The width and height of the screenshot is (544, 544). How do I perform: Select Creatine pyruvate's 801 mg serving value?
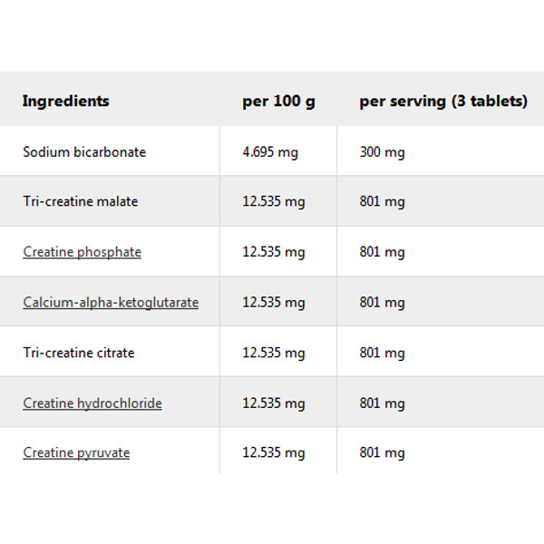point(382,452)
